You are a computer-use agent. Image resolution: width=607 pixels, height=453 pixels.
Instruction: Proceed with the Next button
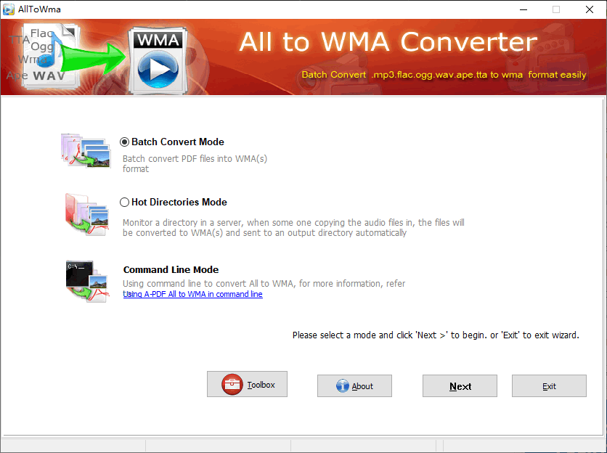460,386
